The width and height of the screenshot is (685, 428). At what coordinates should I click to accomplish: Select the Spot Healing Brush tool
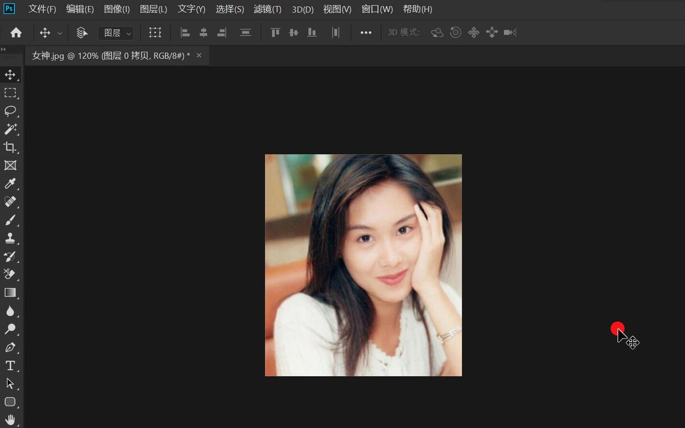(x=10, y=202)
